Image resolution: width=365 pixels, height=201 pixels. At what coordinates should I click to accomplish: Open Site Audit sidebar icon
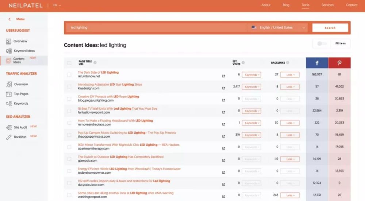coord(9,127)
